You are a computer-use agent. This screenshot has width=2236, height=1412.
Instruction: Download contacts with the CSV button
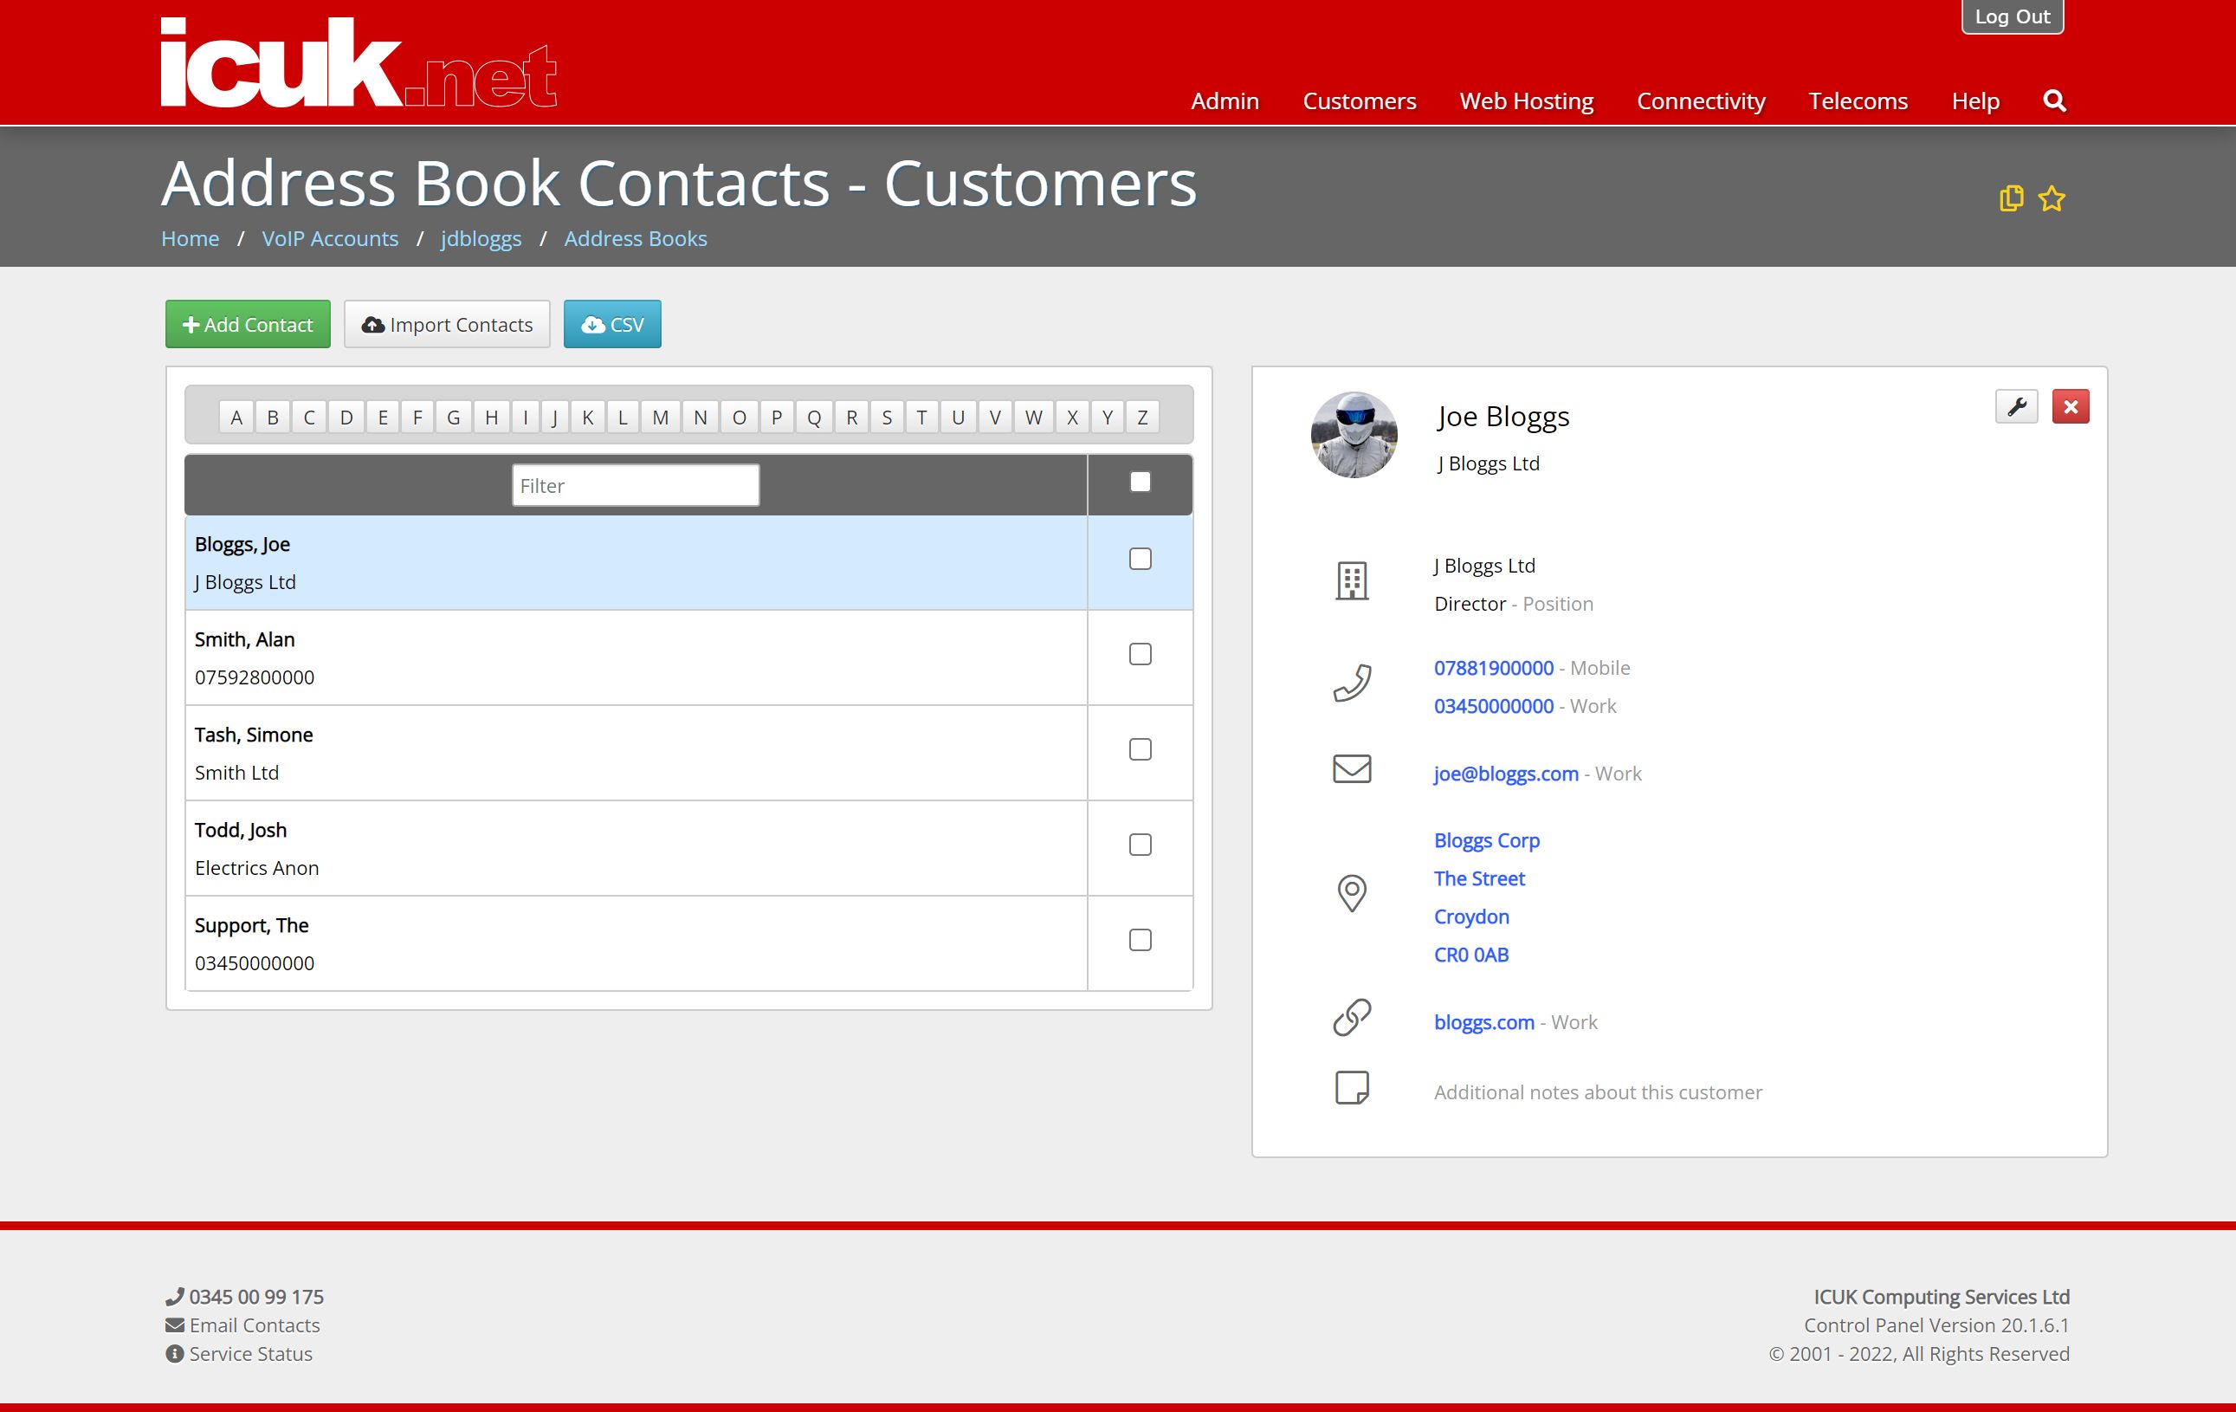pos(612,324)
